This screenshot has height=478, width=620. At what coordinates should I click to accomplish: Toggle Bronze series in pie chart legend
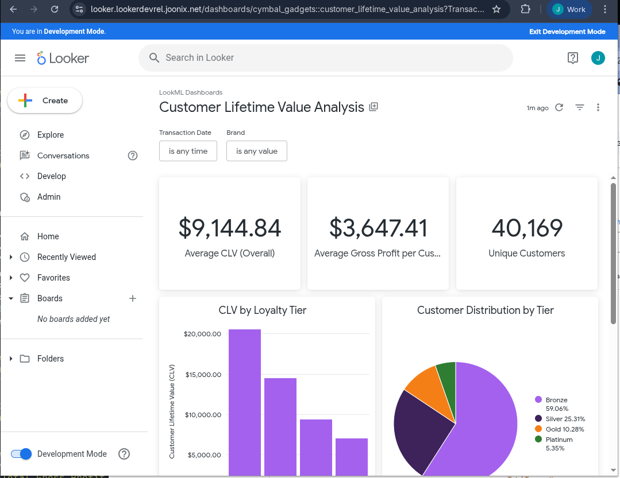coord(556,400)
